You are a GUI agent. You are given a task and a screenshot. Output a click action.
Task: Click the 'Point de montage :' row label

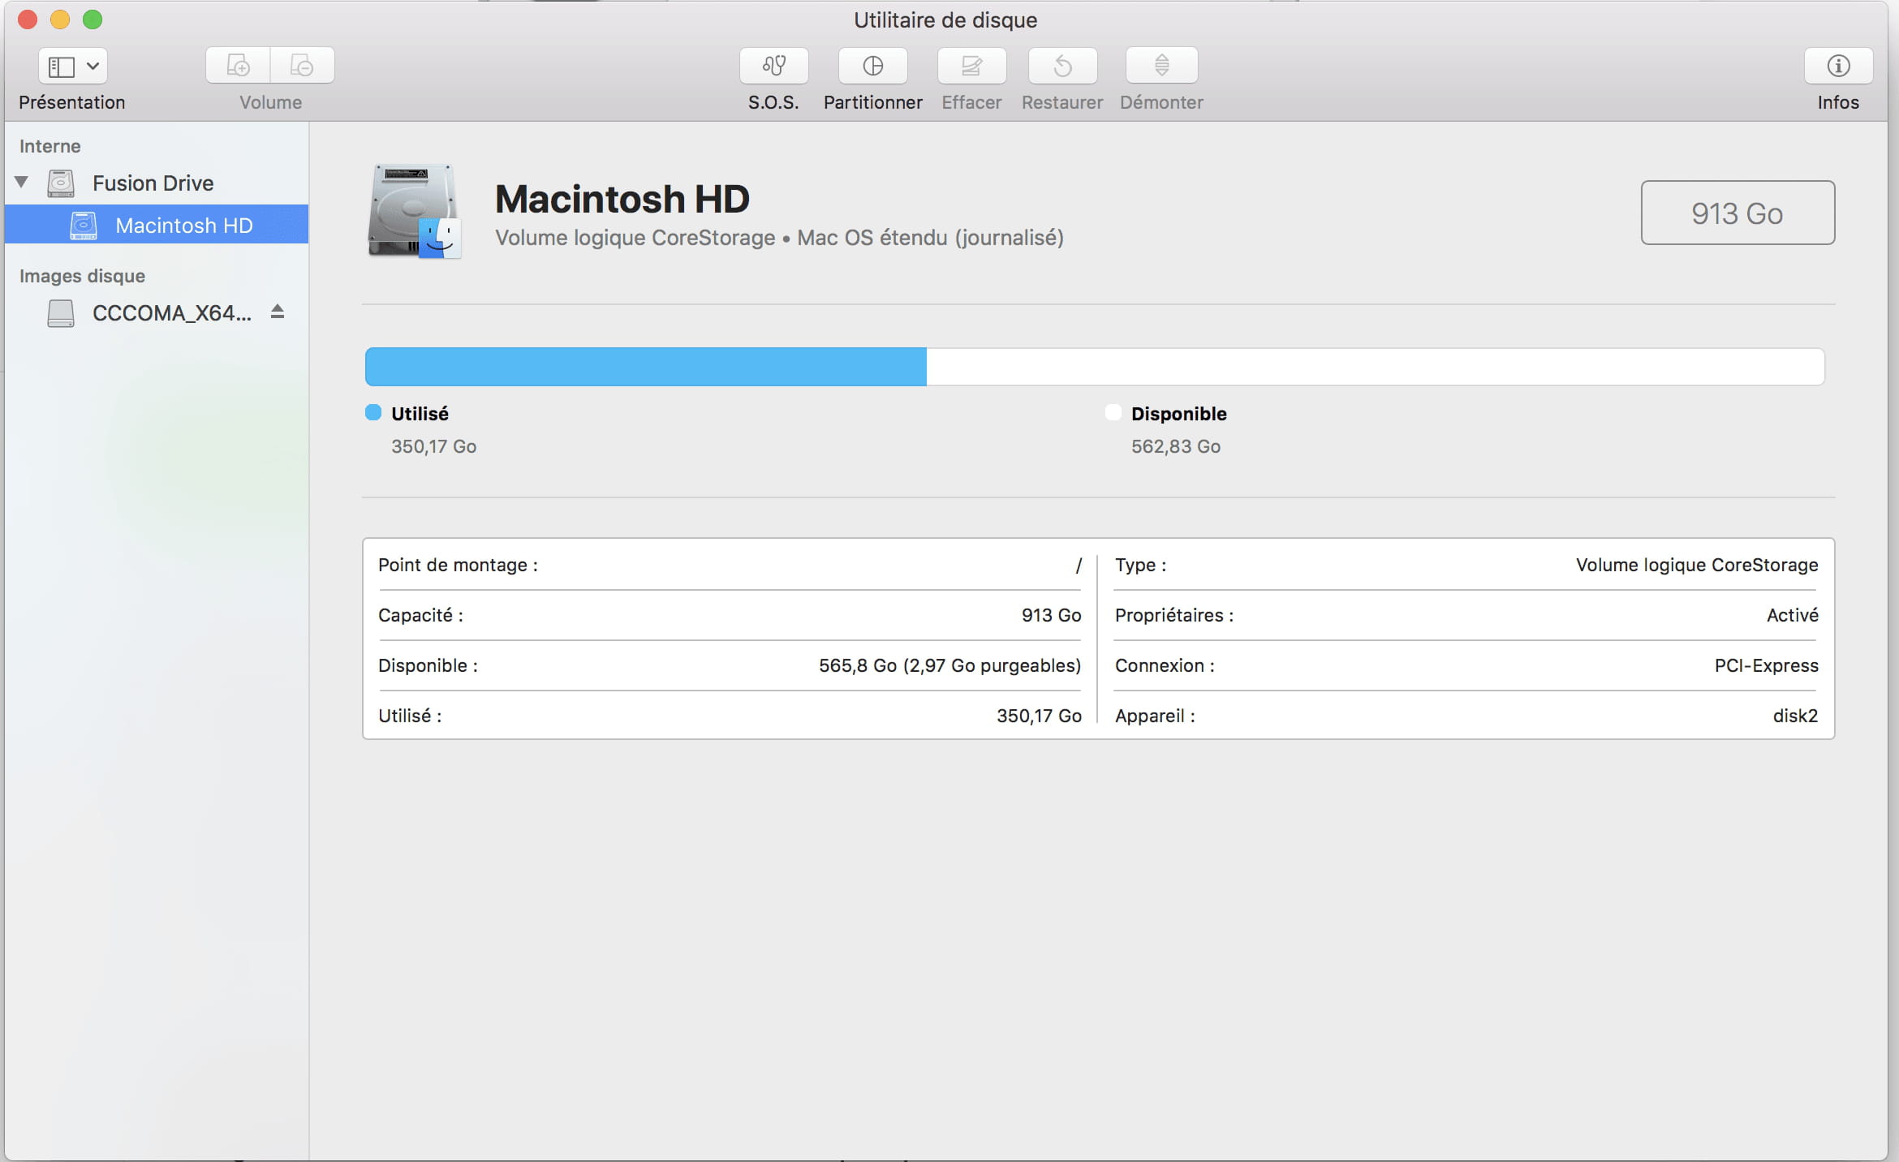coord(458,565)
